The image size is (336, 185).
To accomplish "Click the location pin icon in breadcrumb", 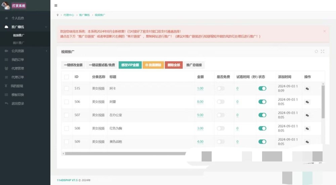I will click(57, 15).
